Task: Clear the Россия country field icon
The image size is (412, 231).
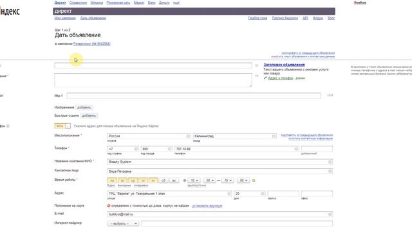Action: (188, 136)
